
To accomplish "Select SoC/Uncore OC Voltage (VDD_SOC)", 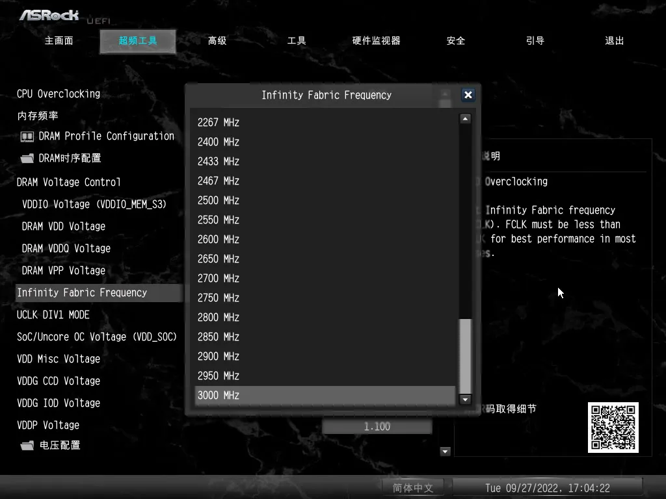I will pyautogui.click(x=96, y=337).
